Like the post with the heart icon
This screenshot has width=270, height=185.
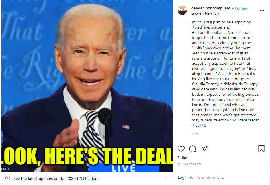tap(181, 149)
